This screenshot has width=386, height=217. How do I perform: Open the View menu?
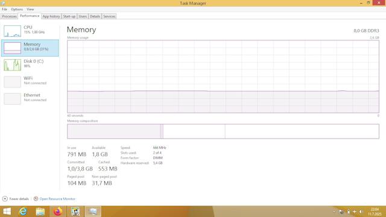coord(30,10)
